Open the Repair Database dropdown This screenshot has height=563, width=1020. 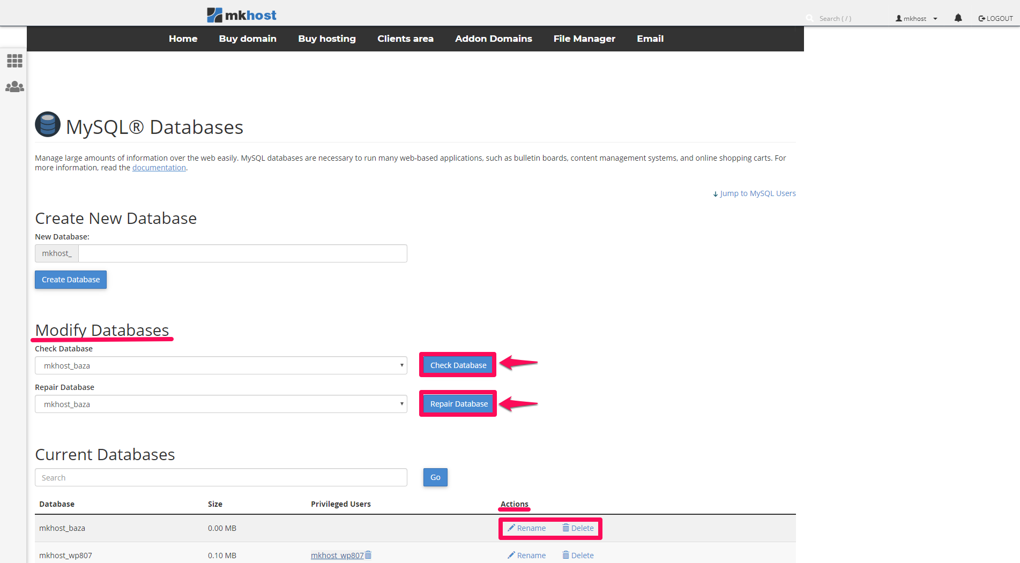click(x=221, y=404)
